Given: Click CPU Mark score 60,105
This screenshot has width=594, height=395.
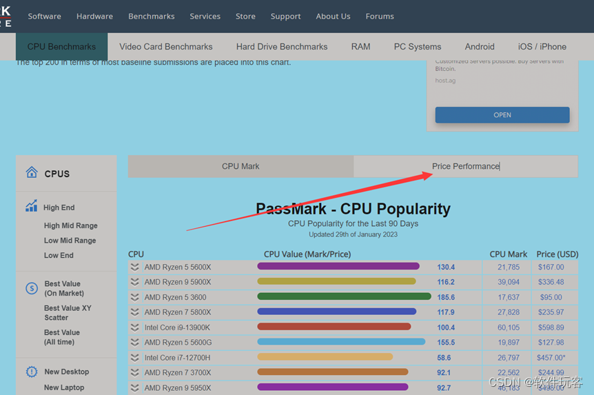Looking at the screenshot, I should (x=509, y=327).
